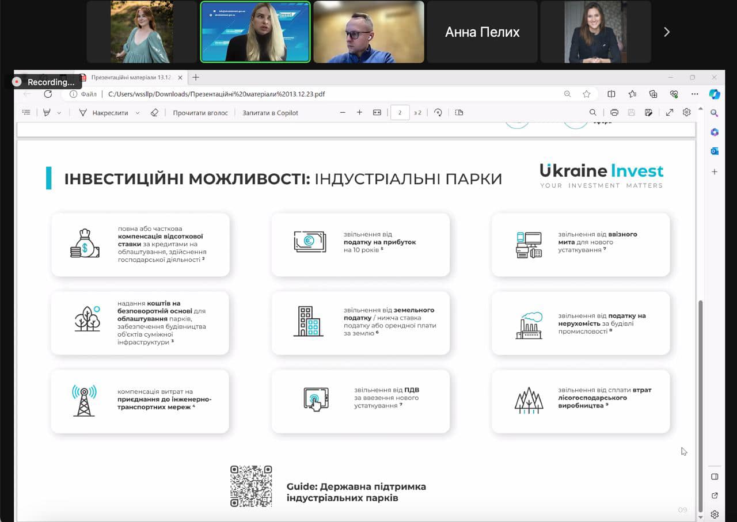Click the open-link external icon in sidebar
This screenshot has height=522, width=737.
tap(715, 496)
